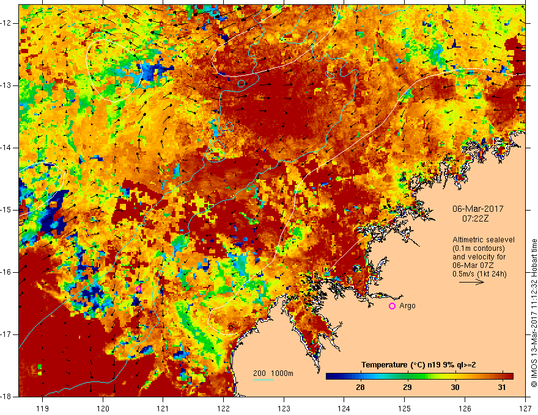Click the colorbar tick label '29'

click(x=407, y=388)
